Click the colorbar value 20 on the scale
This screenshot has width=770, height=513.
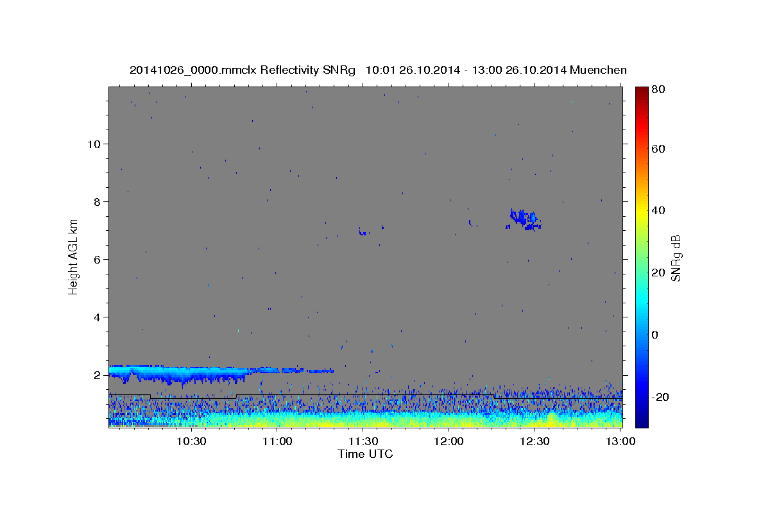(x=658, y=273)
